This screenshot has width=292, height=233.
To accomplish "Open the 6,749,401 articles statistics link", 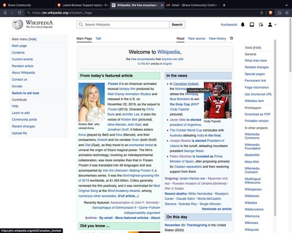I will click(144, 64).
